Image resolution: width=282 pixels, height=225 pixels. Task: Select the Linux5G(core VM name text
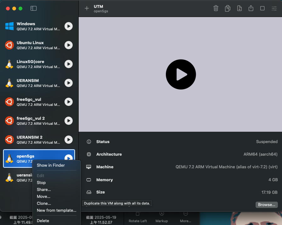31,61
